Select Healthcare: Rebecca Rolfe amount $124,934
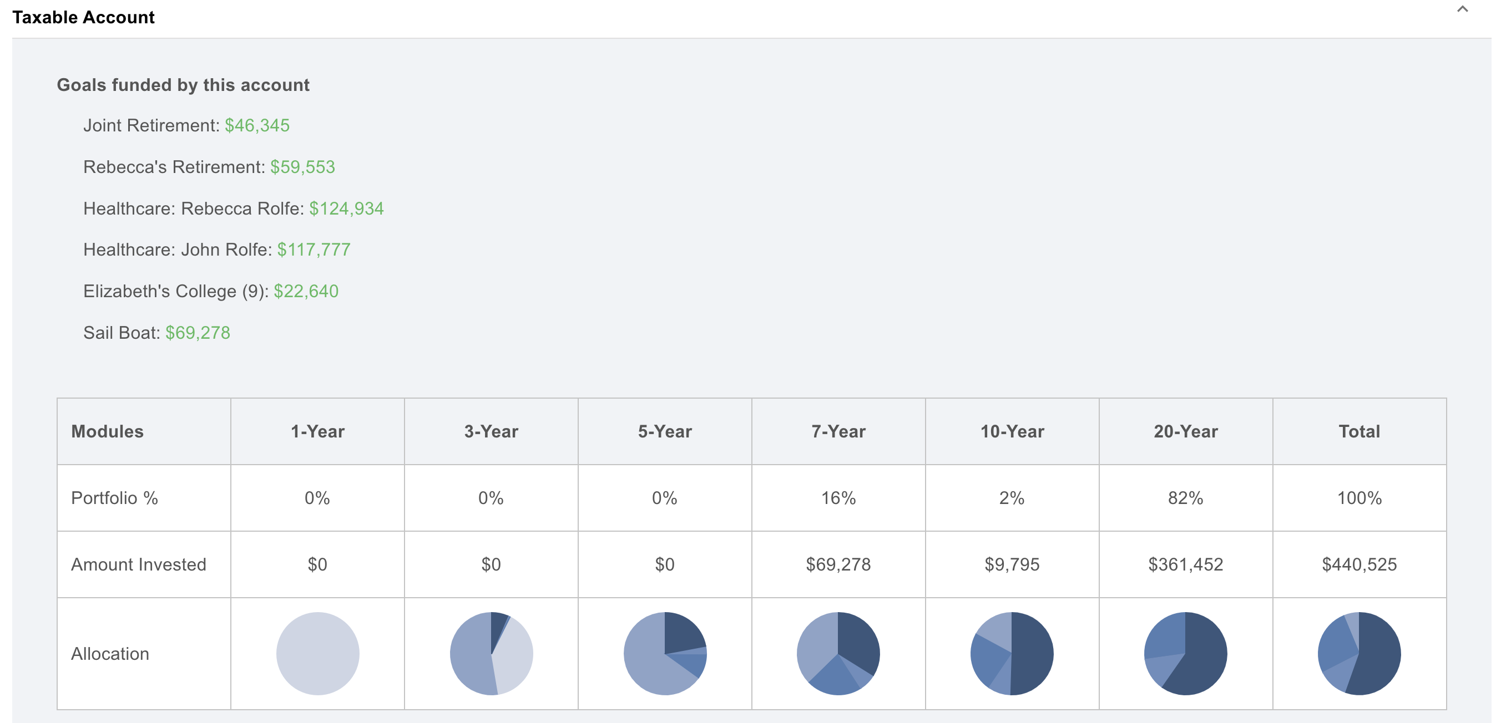1506x723 pixels. 346,208
